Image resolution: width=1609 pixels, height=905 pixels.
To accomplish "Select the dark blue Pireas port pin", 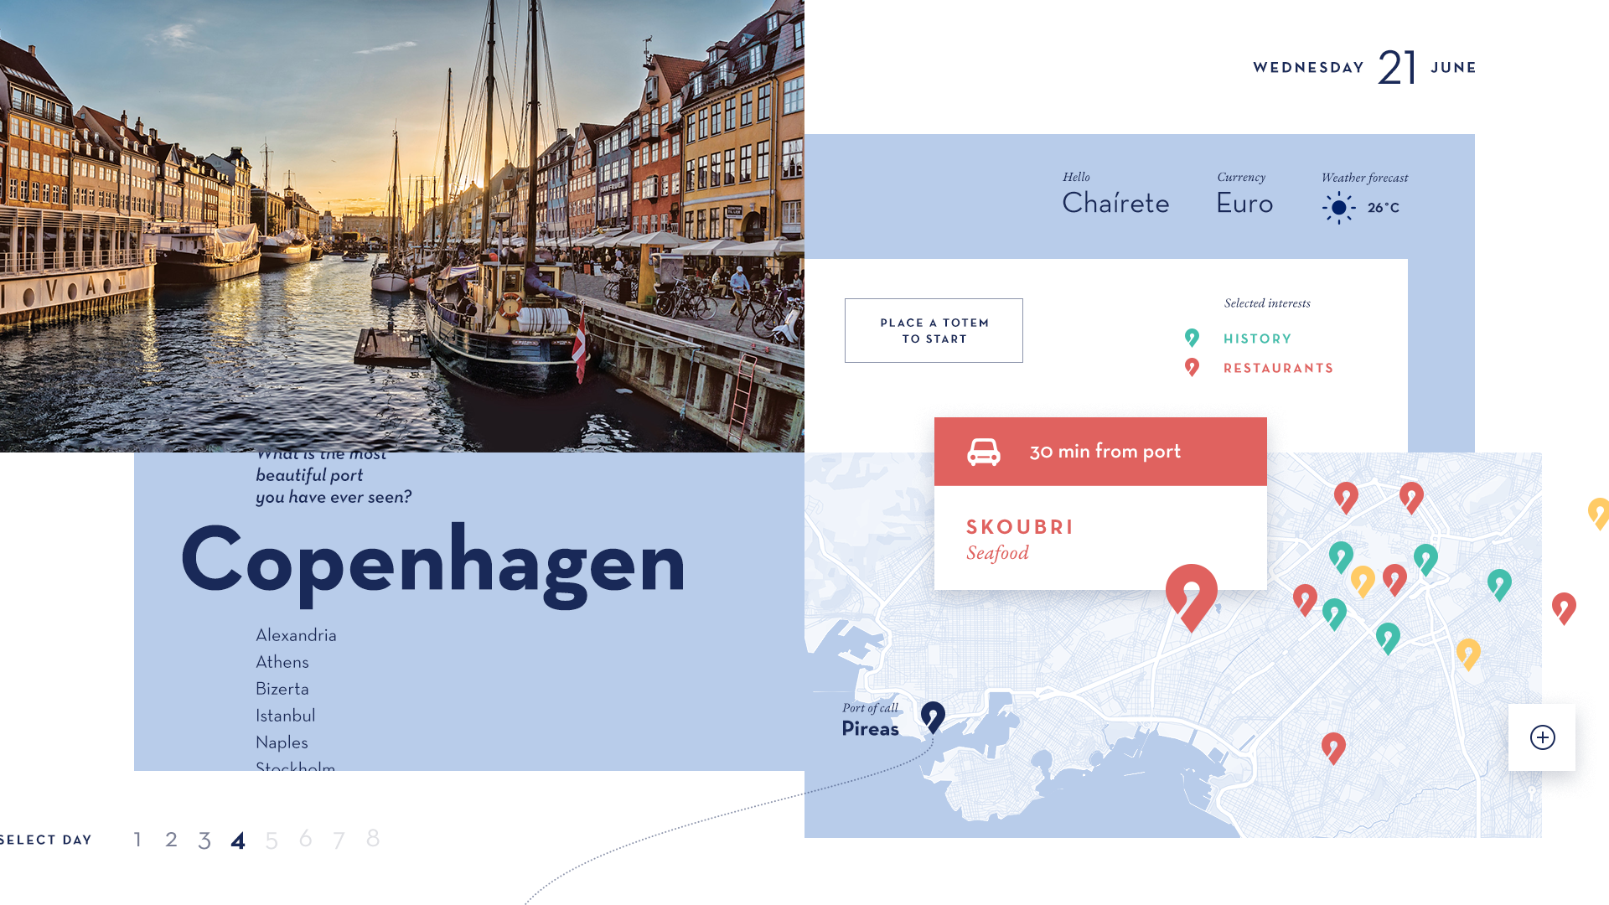I will (933, 717).
